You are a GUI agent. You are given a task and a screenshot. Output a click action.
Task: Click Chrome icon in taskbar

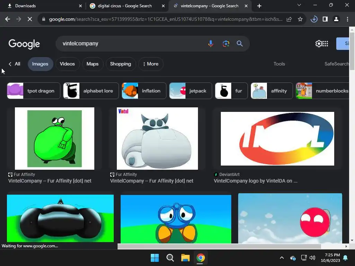coord(201,258)
